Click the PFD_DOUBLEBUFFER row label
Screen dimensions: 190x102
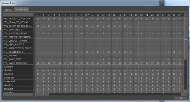18,52
